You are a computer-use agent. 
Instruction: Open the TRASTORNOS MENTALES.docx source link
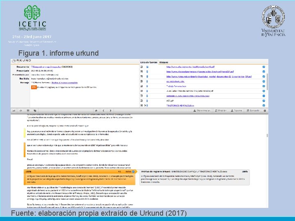click(x=180, y=106)
